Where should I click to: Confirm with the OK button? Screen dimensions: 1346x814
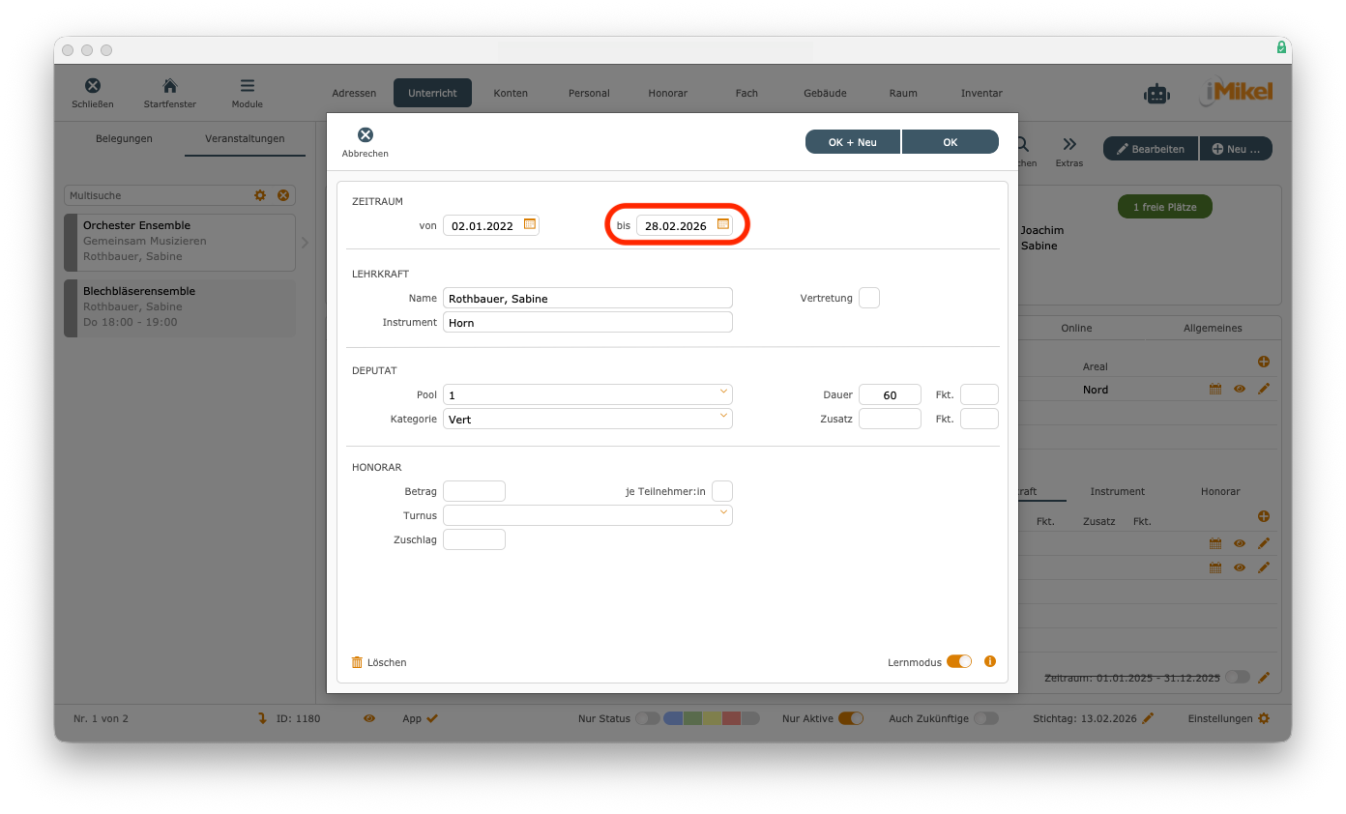click(950, 142)
